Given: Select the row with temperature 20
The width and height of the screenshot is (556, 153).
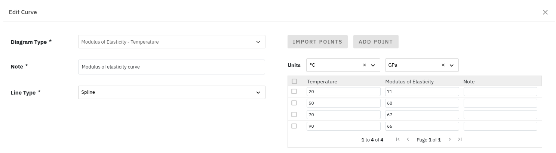Looking at the screenshot, I should tap(294, 91).
